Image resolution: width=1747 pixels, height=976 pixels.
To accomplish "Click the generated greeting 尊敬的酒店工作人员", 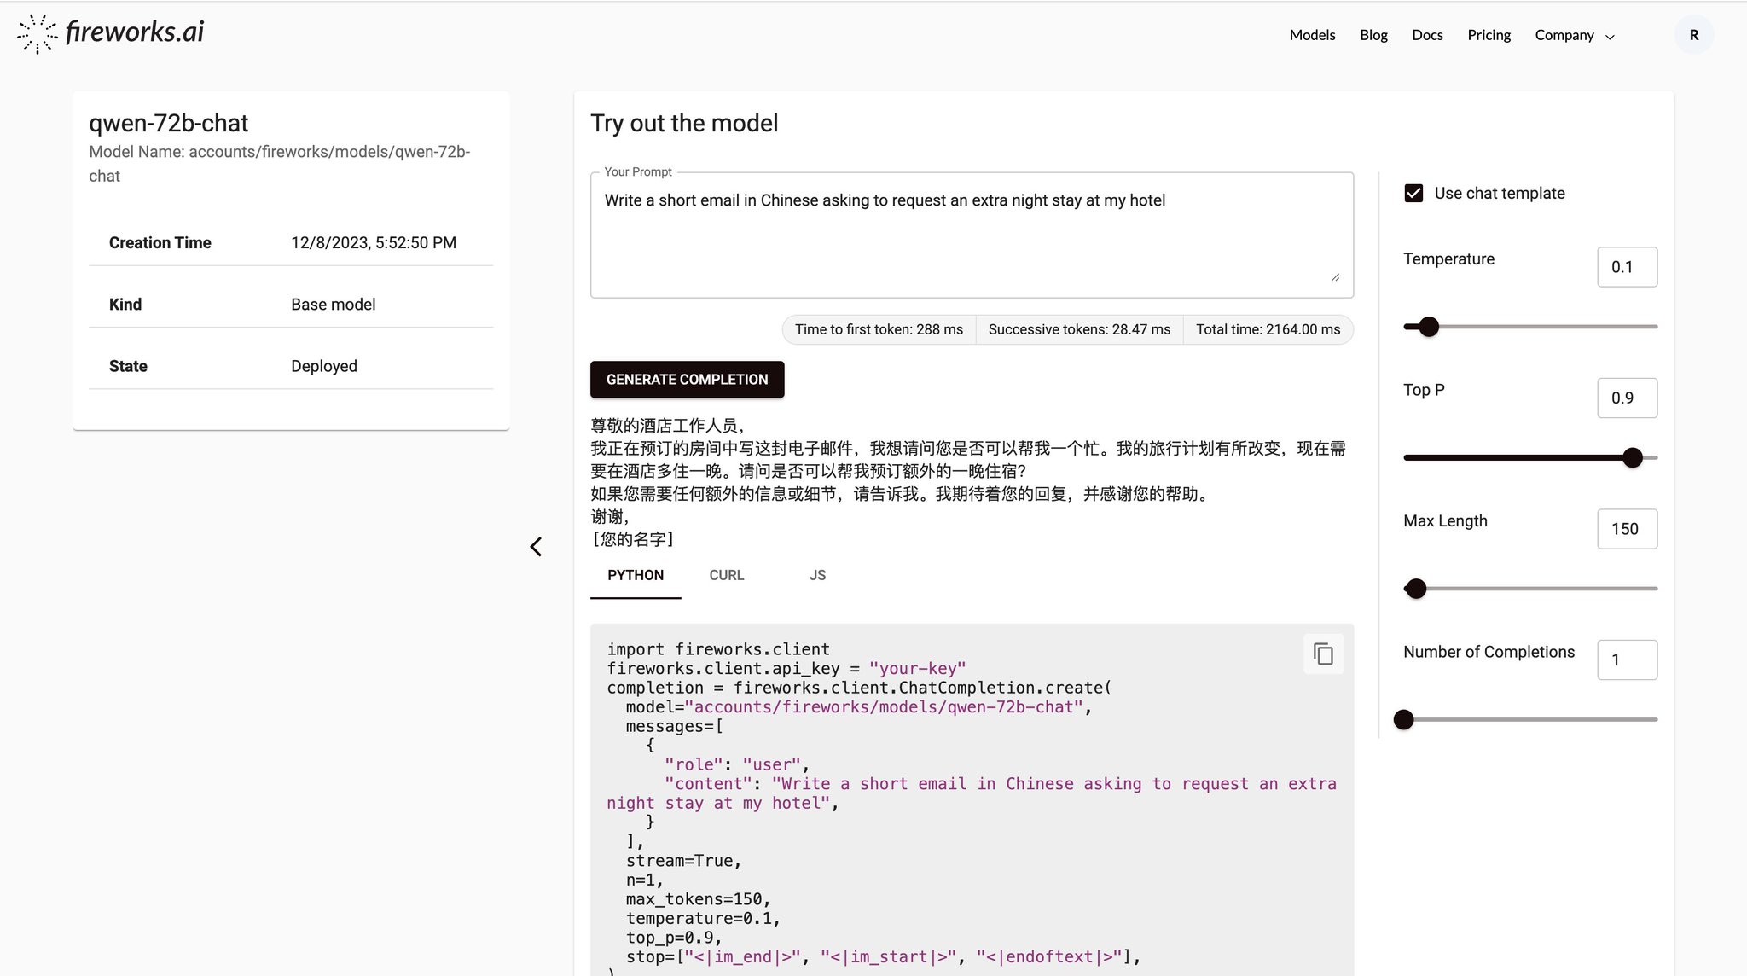I will pyautogui.click(x=669, y=426).
